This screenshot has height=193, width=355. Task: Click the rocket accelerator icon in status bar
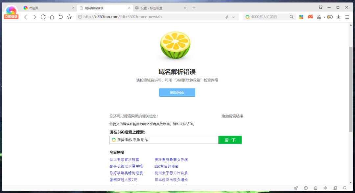click(296, 188)
